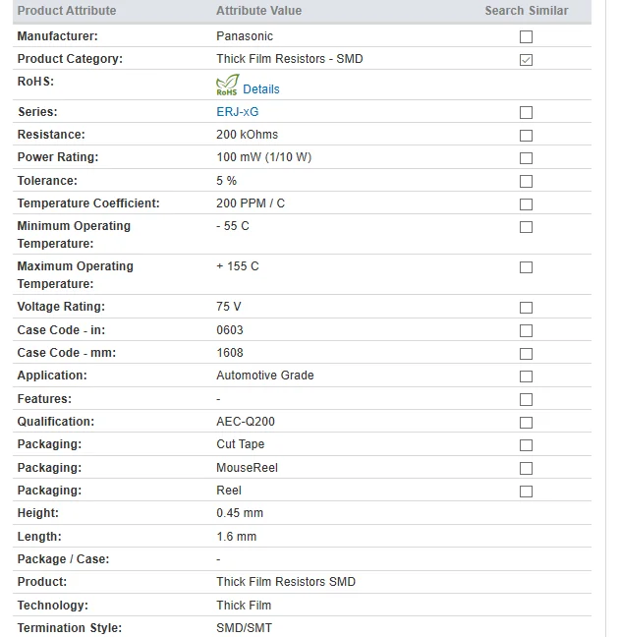
Task: Check the Qualification AEC-Q200 checkbox
Action: [526, 423]
